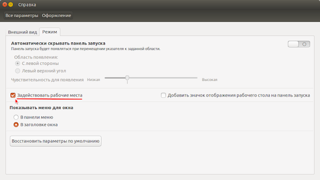Click the Показывать меню для окна heading
Screen dimensions: 320x180
pos(41,107)
